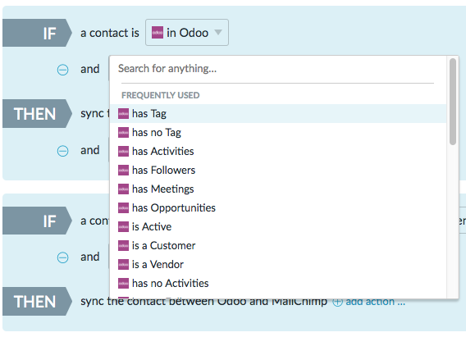Screen dimensions: 466x337
Task: Click the 'add action ...' link
Action: (x=376, y=302)
